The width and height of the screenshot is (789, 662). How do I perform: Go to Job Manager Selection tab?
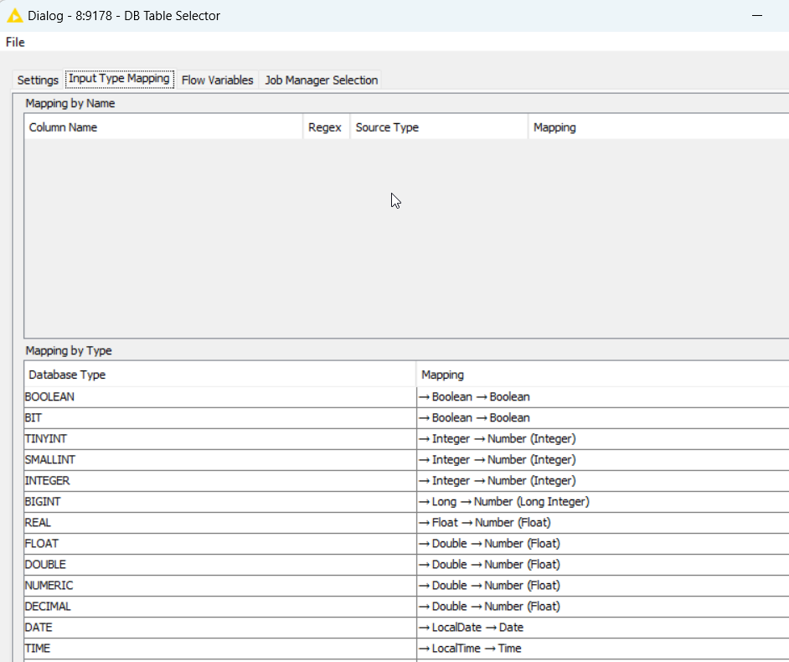point(321,80)
